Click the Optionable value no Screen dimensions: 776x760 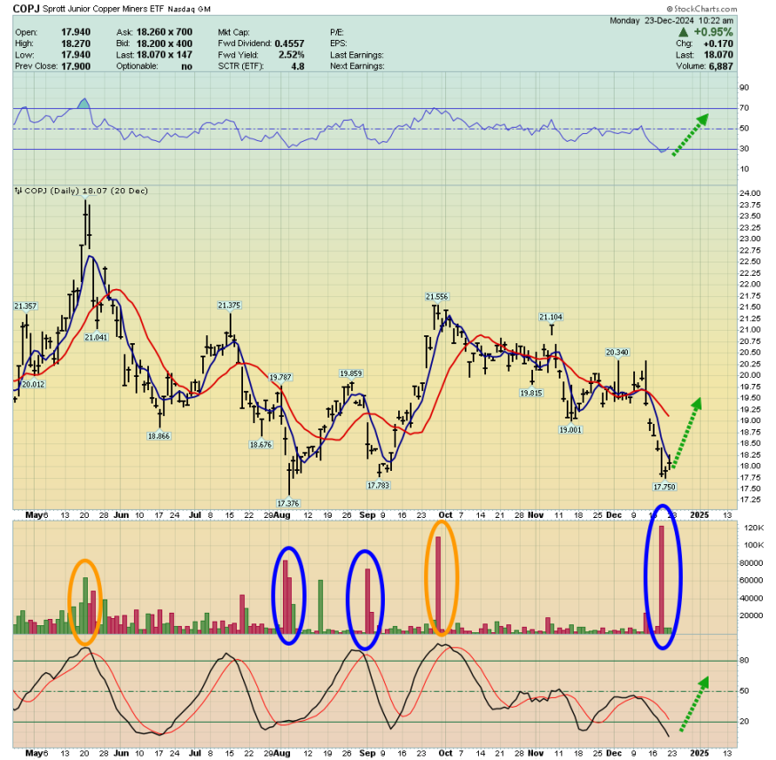[186, 67]
